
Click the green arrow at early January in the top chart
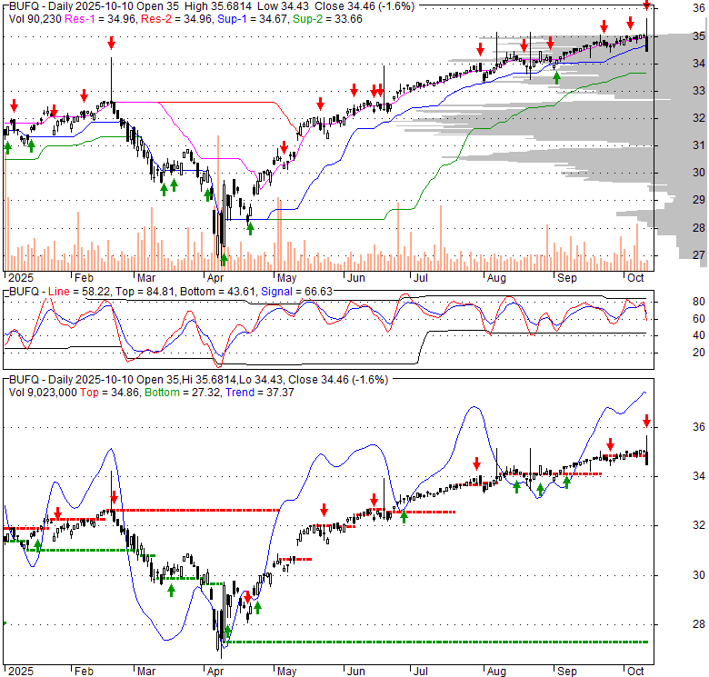point(8,146)
